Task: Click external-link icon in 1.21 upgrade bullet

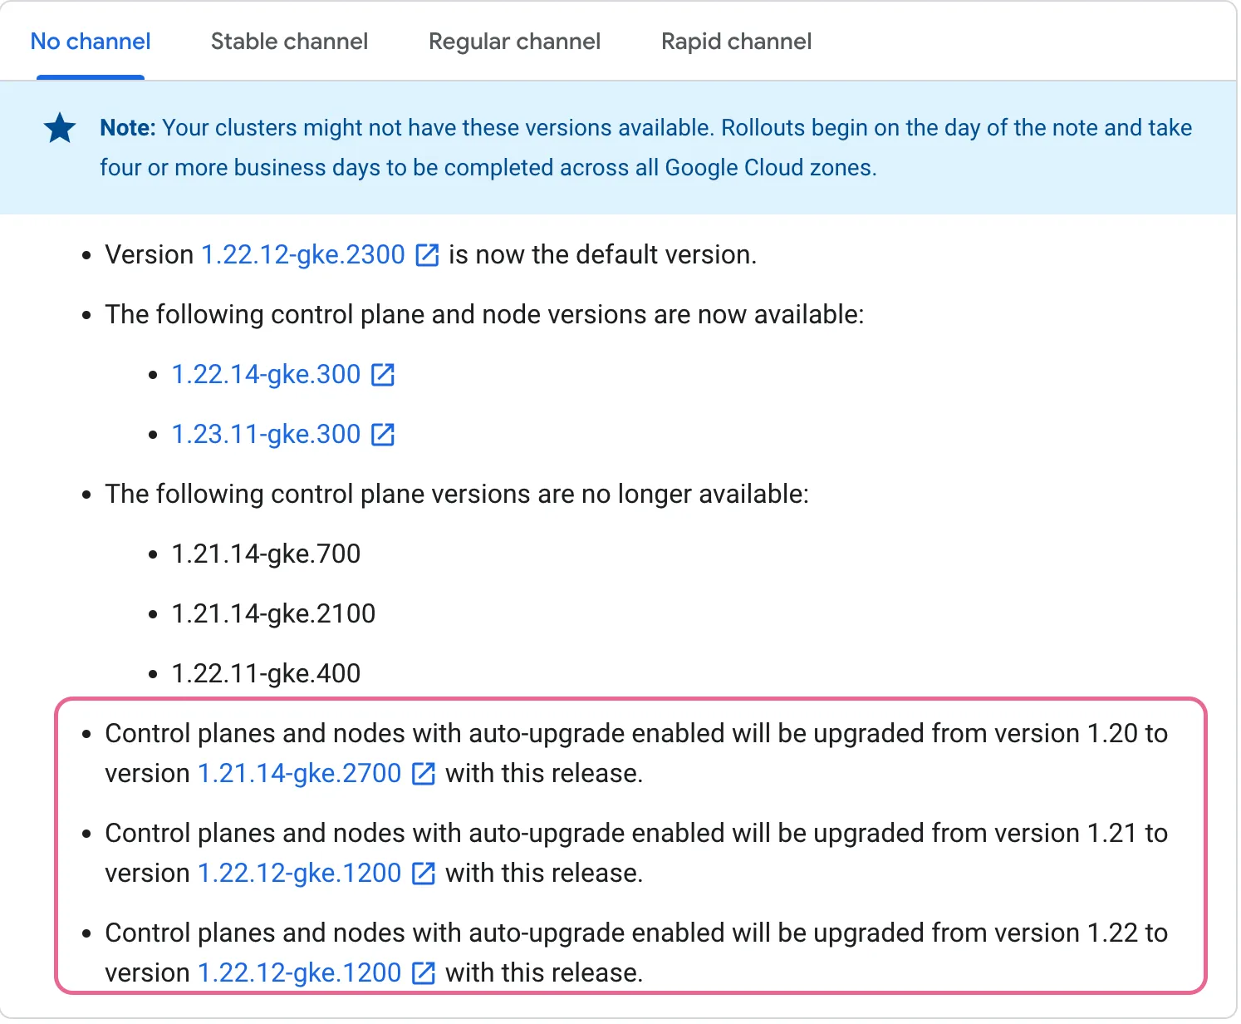Action: pos(423,874)
